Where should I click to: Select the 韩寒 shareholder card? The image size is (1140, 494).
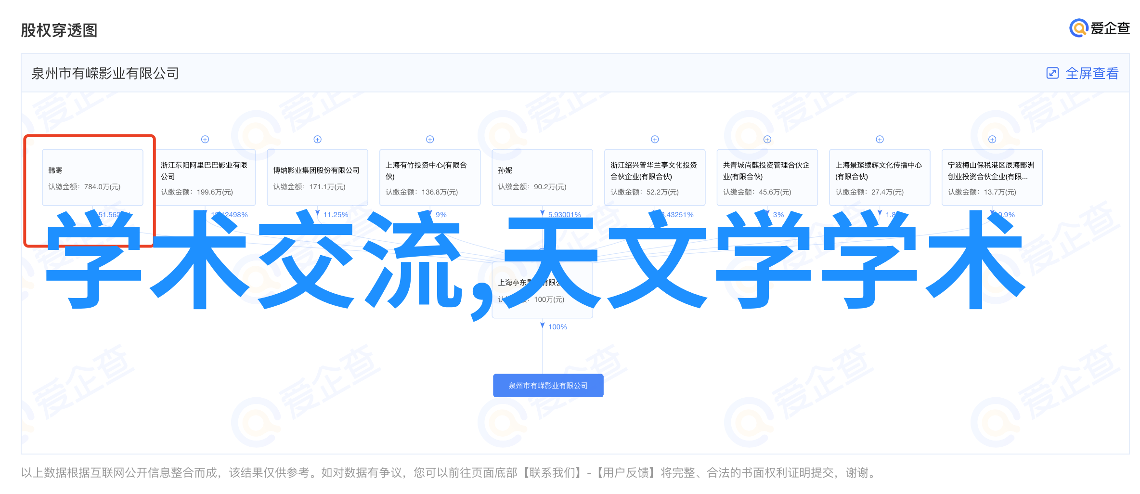[x=92, y=178]
